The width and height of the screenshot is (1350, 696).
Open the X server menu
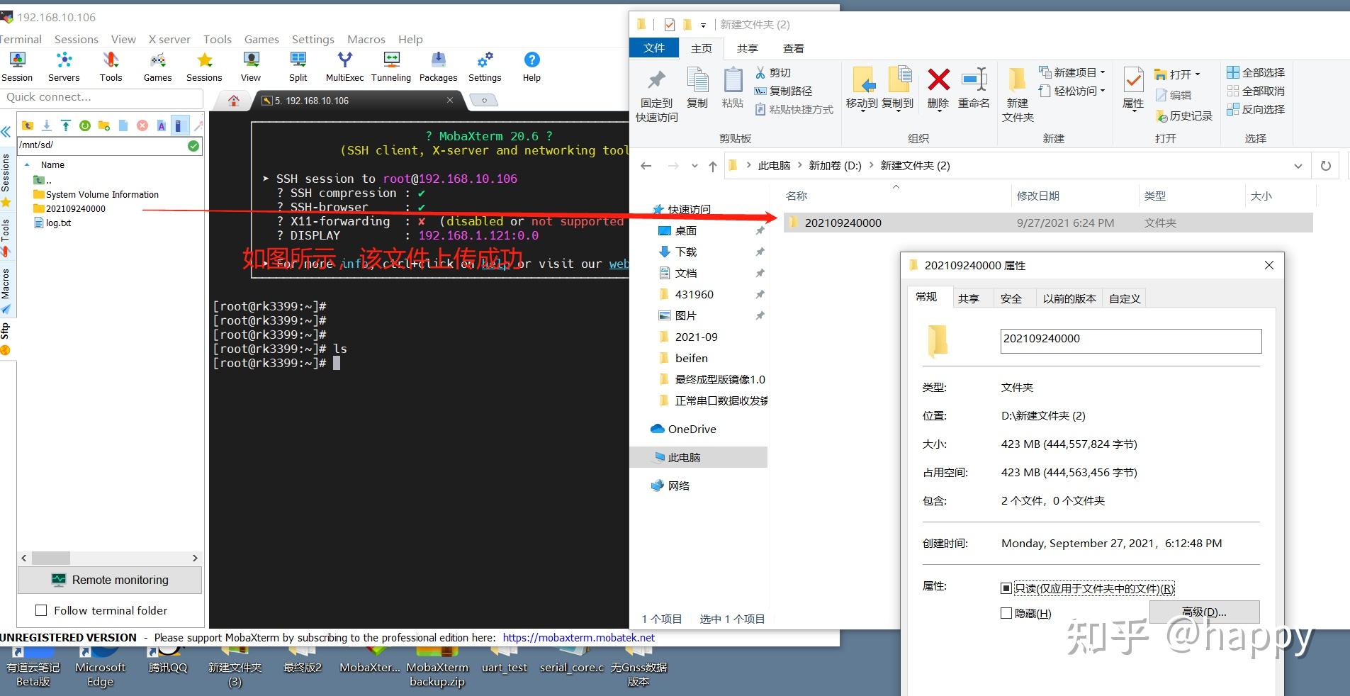(169, 39)
